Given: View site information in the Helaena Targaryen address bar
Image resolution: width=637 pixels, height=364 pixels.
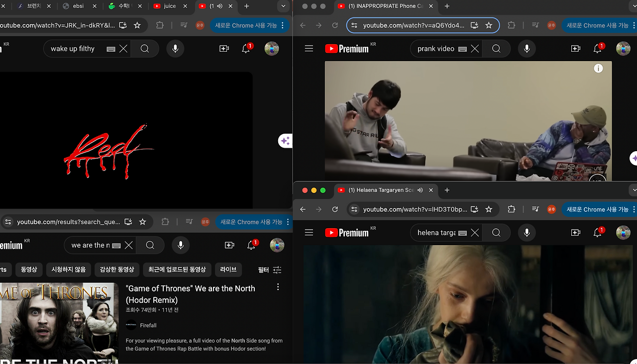Looking at the screenshot, I should pyautogui.click(x=353, y=209).
